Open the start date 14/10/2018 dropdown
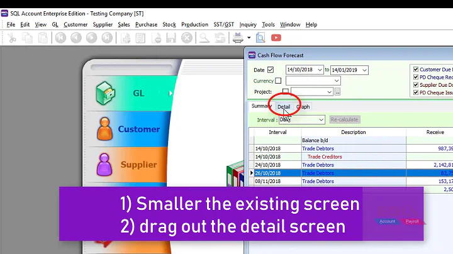This screenshot has height=254, width=453. point(320,70)
